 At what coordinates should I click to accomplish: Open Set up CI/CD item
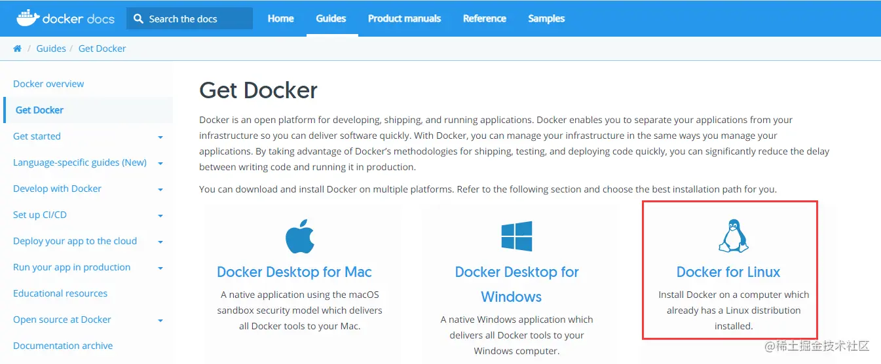(40, 215)
